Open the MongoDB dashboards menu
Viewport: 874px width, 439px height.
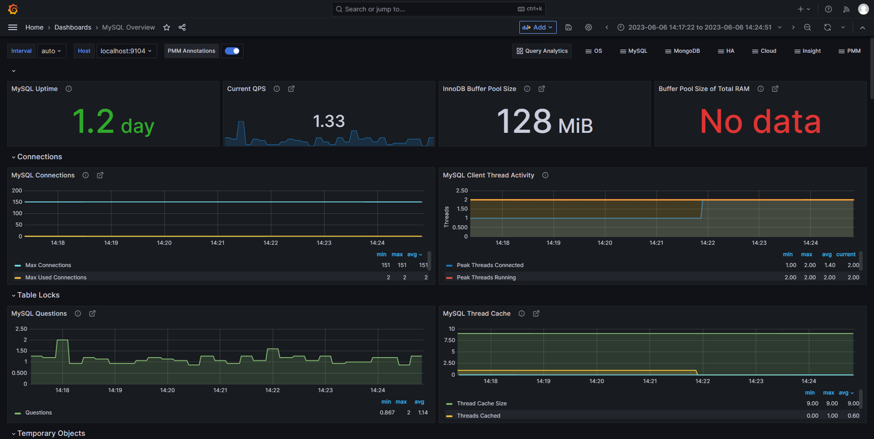682,51
